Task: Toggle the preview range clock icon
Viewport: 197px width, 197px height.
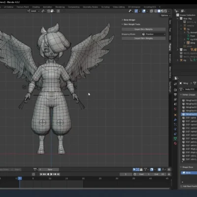Action: (x=135, y=174)
